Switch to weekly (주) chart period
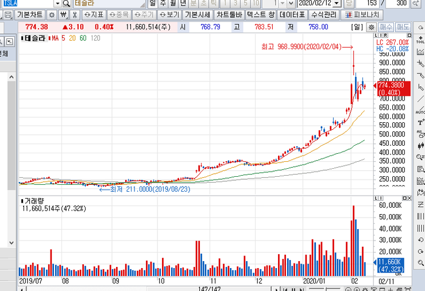The image size is (425, 291). (x=163, y=3)
